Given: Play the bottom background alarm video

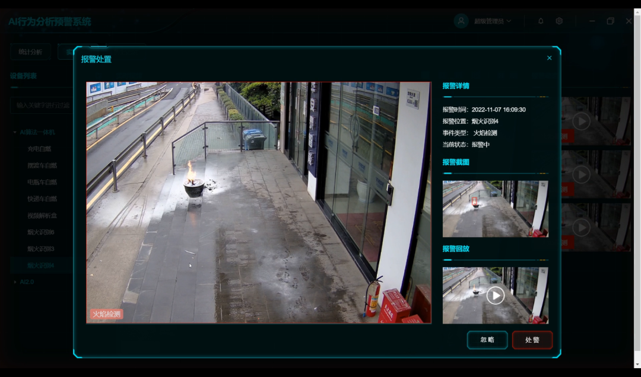Looking at the screenshot, I should (581, 227).
